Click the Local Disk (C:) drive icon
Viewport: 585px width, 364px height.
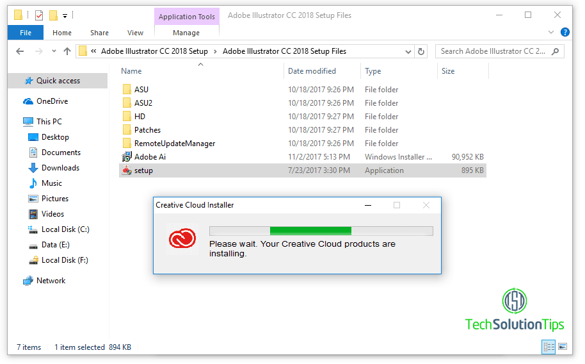tap(33, 229)
